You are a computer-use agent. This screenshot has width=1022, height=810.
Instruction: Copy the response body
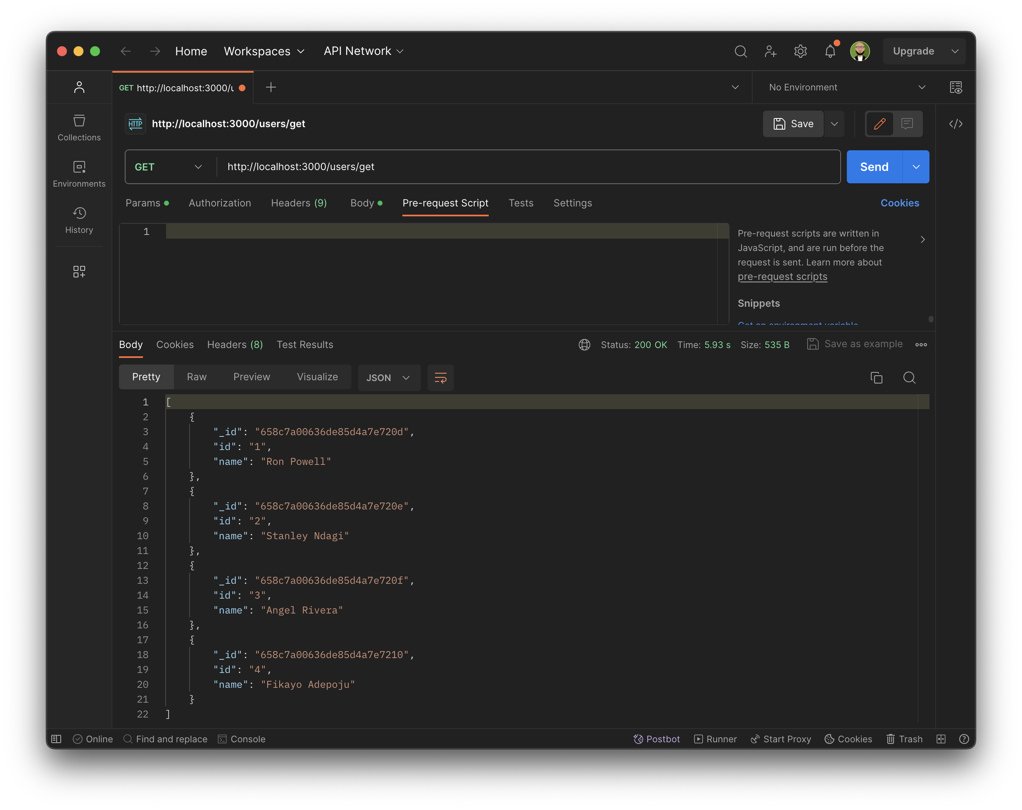(x=877, y=377)
